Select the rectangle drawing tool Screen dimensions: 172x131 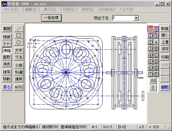point(19,36)
